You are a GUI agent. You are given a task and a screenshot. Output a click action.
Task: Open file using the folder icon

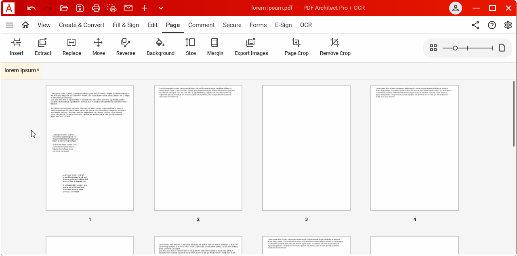coord(64,8)
